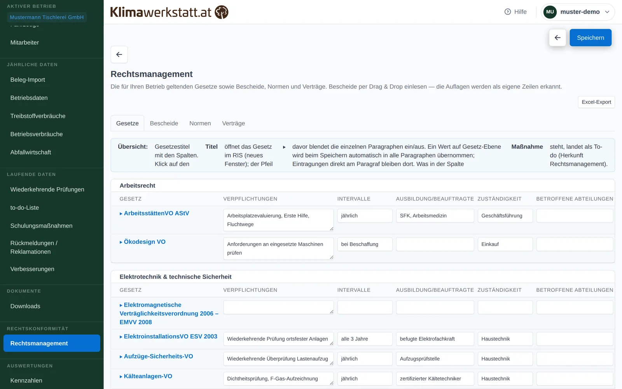The width and height of the screenshot is (622, 389).
Task: Click the Geschäftsführung Zuständigkeit field
Action: [x=505, y=216]
